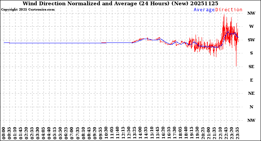Click the 08:10 time label
Screen dimensions: 261x141
[84, 133]
